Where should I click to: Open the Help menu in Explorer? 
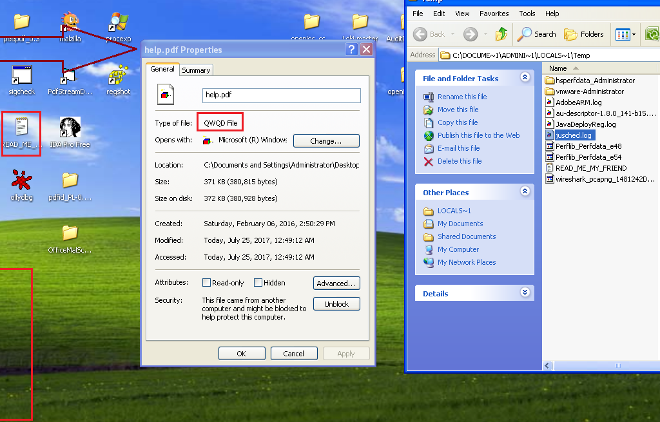pyautogui.click(x=552, y=14)
